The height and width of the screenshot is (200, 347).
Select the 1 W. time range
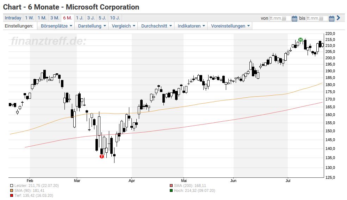click(30, 18)
